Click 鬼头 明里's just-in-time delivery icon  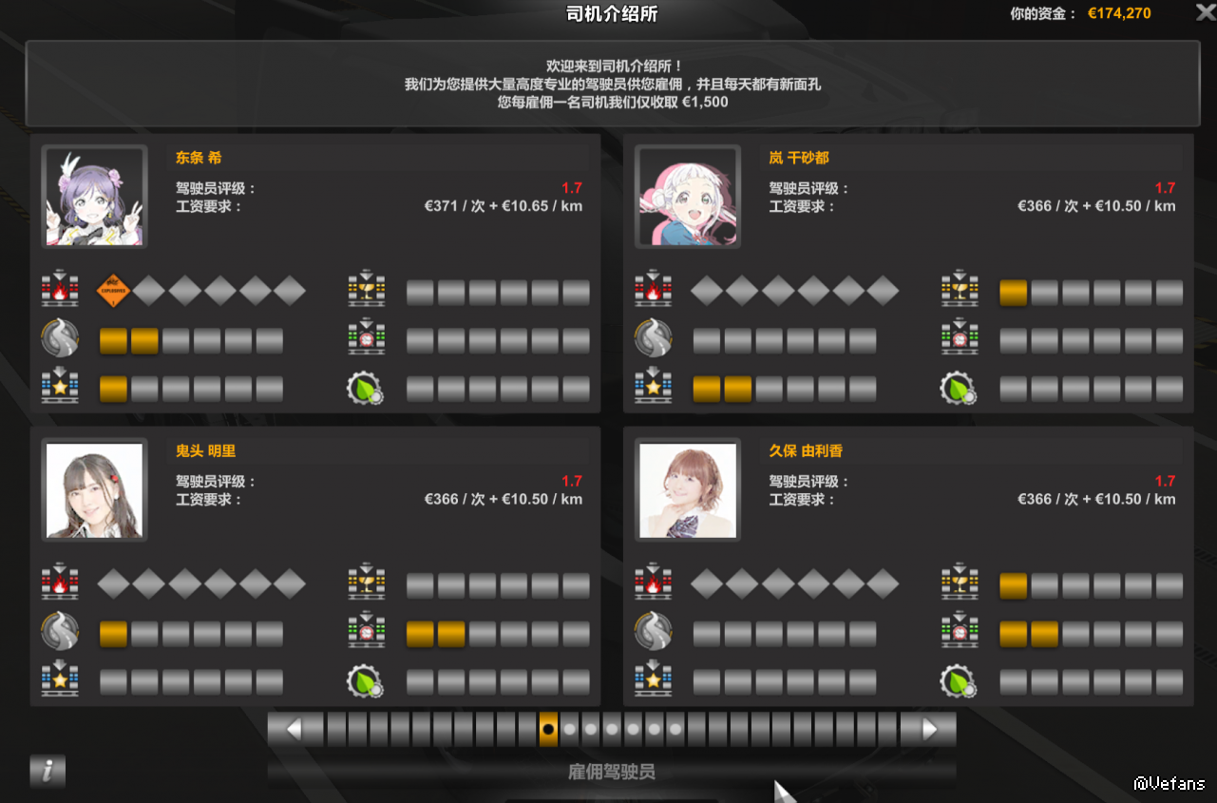pos(366,630)
